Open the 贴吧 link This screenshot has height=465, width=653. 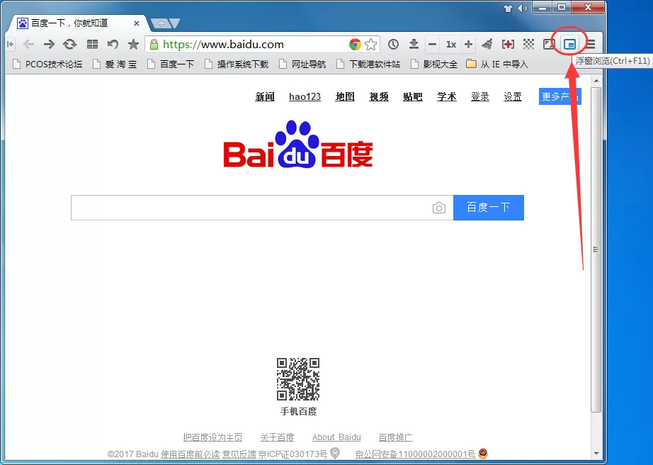pyautogui.click(x=413, y=96)
